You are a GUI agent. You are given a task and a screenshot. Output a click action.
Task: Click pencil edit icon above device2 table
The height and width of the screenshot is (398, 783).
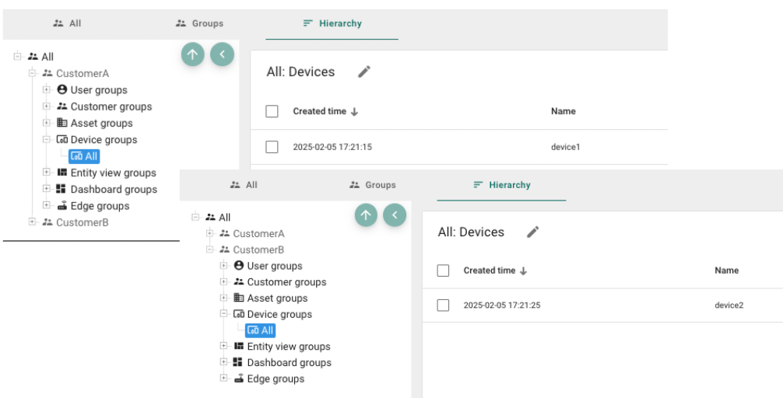533,232
